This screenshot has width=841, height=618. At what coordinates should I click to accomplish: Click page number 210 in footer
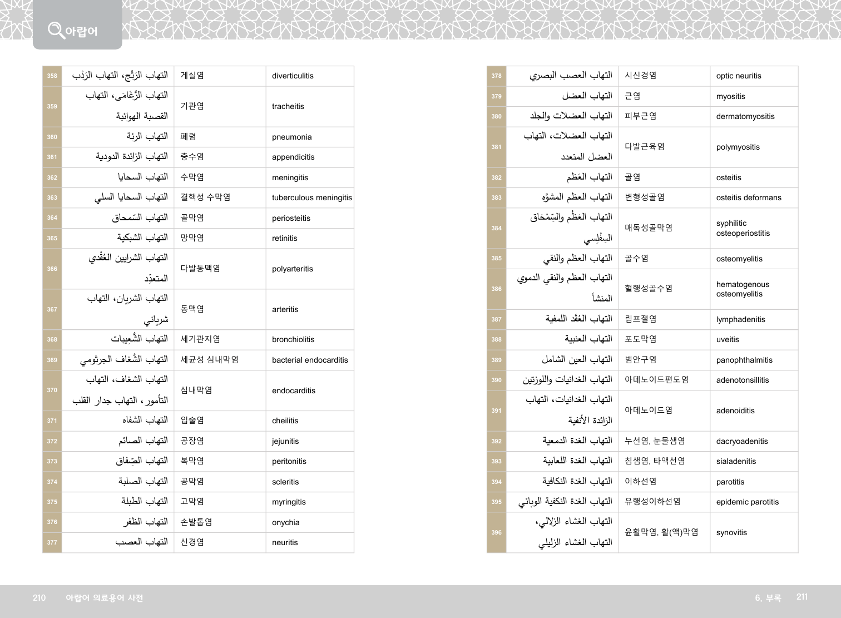tap(39, 598)
